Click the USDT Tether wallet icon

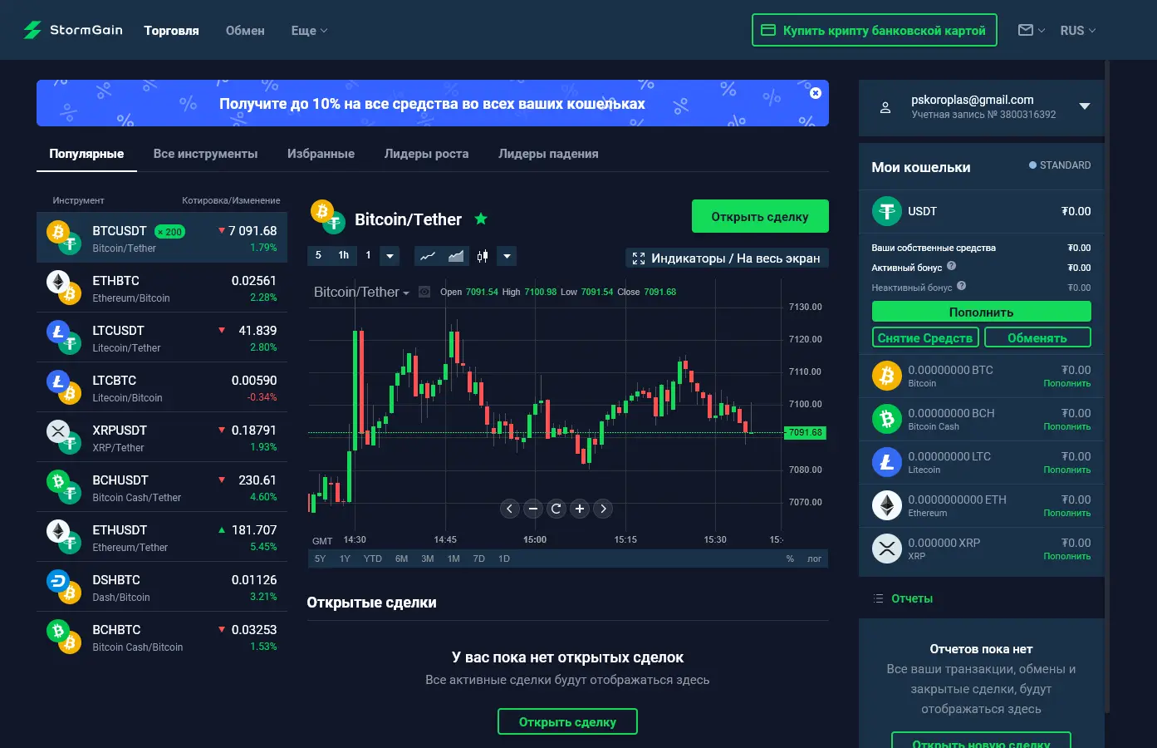pyautogui.click(x=886, y=211)
